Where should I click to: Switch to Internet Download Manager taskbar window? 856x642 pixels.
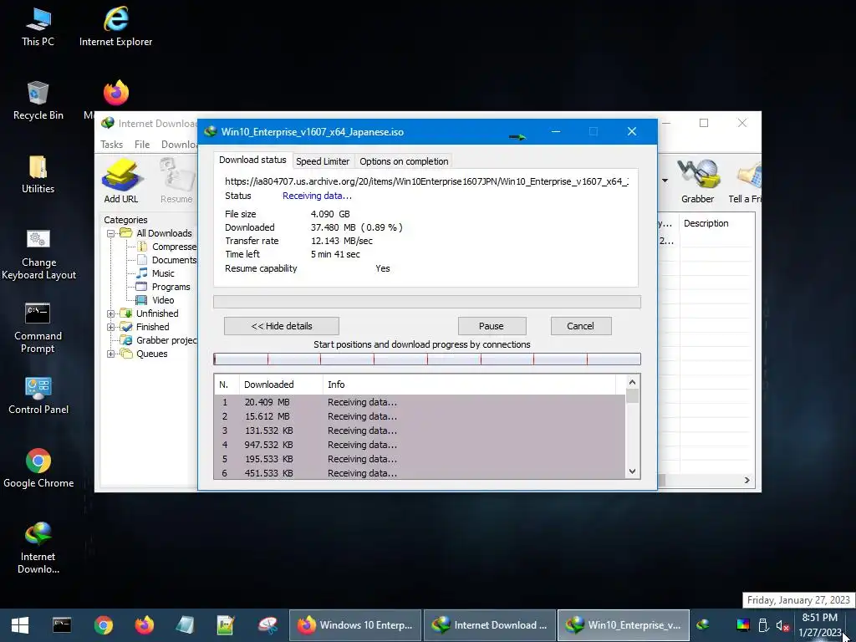pyautogui.click(x=490, y=625)
